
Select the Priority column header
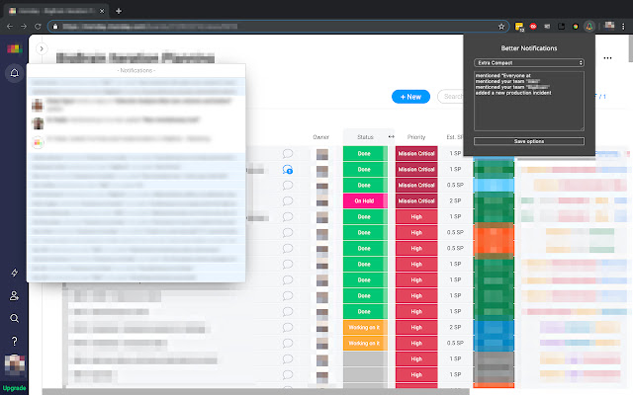[416, 137]
